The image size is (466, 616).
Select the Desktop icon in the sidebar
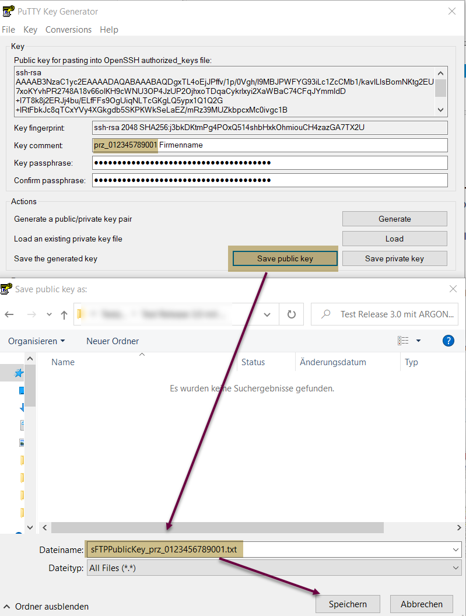point(22,390)
